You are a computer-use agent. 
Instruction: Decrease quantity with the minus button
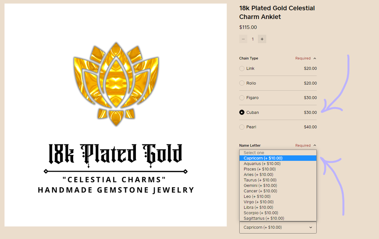[x=243, y=39]
